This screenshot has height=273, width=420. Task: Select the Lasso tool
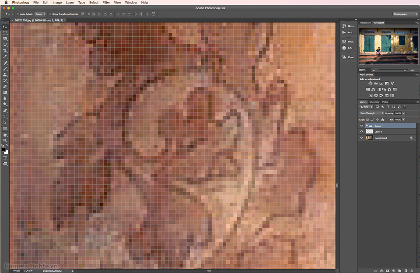tap(5, 39)
